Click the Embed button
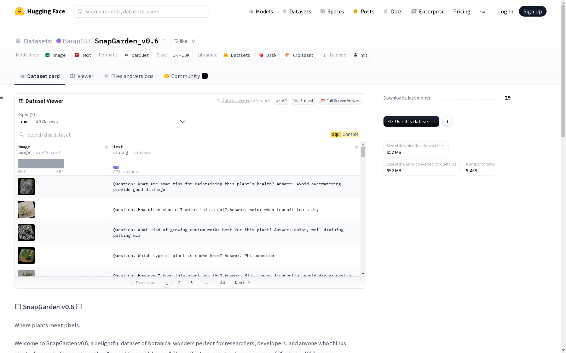Screen dimensions: 566x353 coord(304,101)
